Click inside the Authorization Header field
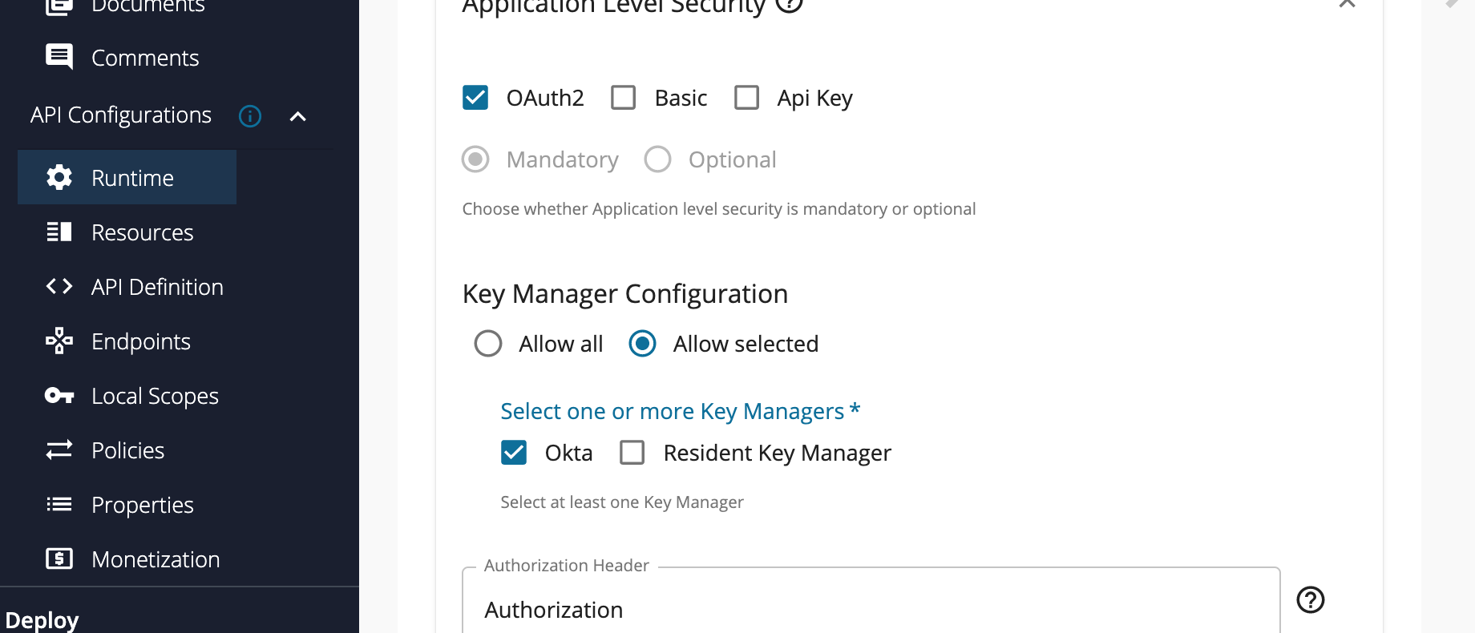 (x=802, y=609)
